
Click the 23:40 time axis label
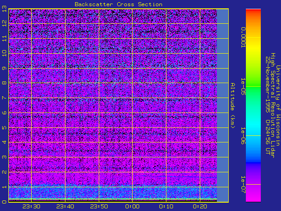pyautogui.click(x=65, y=207)
